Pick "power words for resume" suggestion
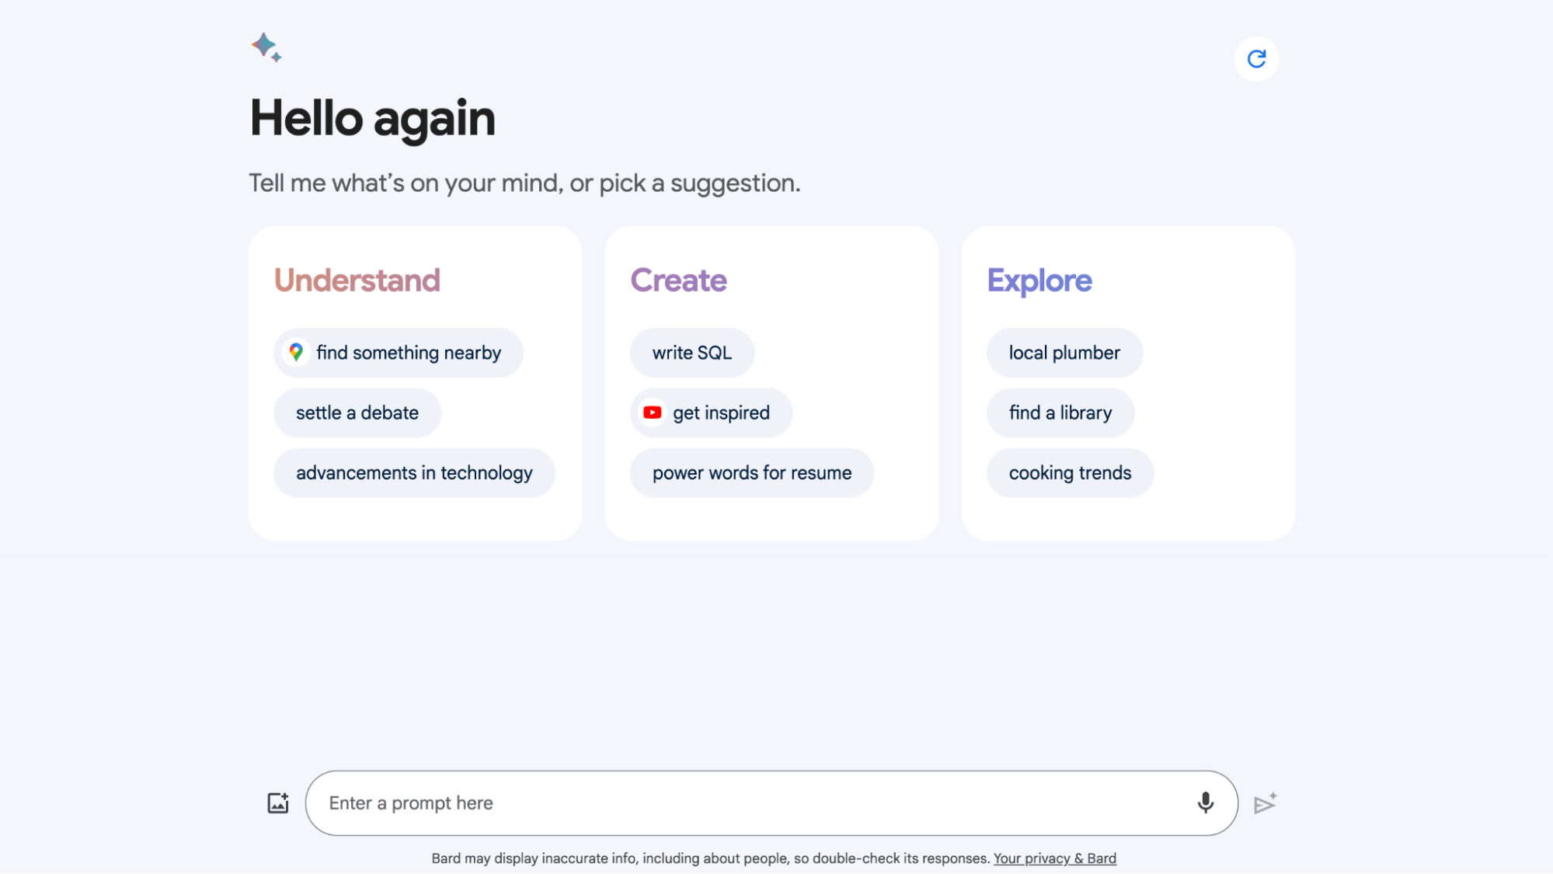The height and width of the screenshot is (874, 1553). (x=751, y=473)
